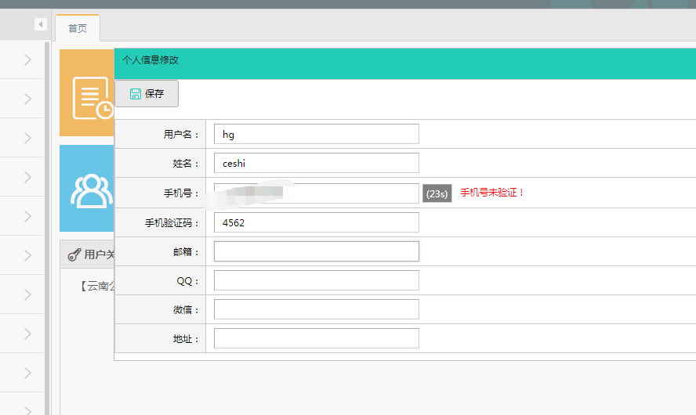Click into the 地址 address field
The image size is (696, 415).
pyautogui.click(x=316, y=338)
